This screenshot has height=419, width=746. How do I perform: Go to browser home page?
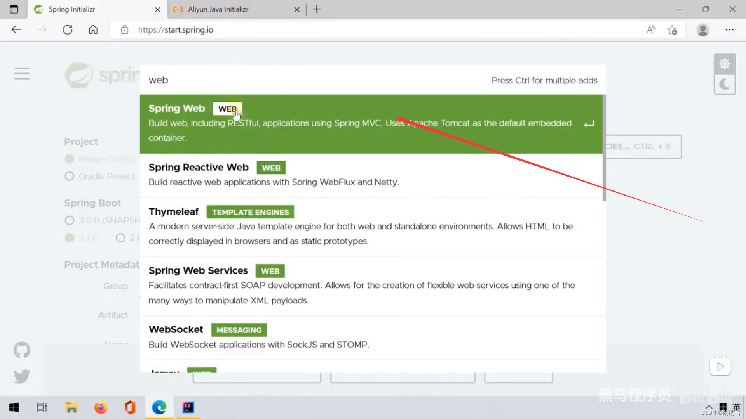93,29
